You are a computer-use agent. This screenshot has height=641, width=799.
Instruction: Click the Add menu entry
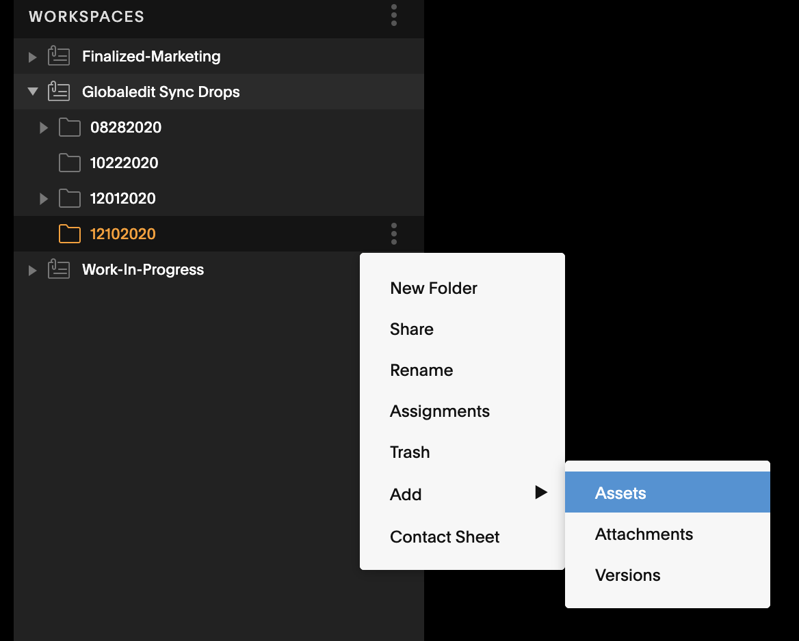pos(462,494)
